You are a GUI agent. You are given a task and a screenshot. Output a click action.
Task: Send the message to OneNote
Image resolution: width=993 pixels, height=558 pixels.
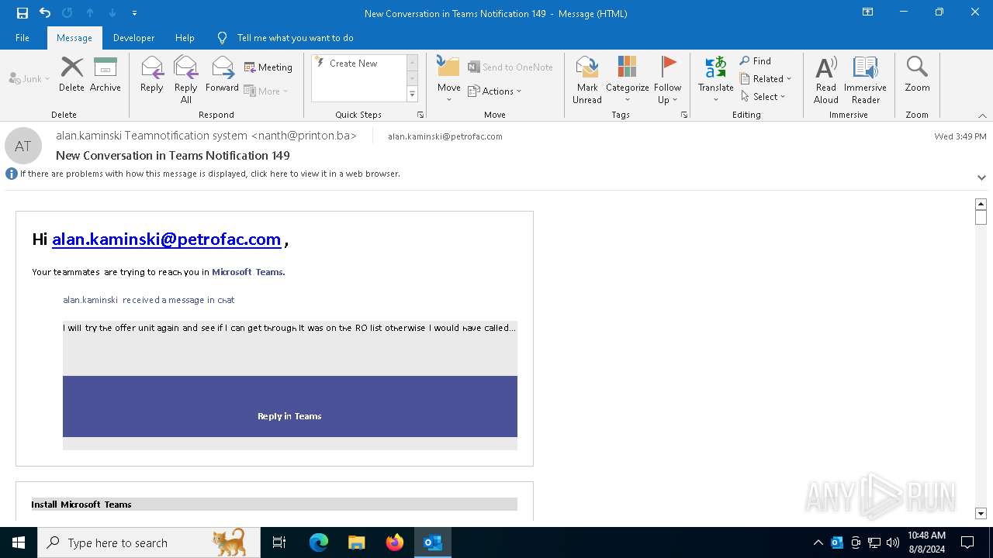tap(510, 67)
